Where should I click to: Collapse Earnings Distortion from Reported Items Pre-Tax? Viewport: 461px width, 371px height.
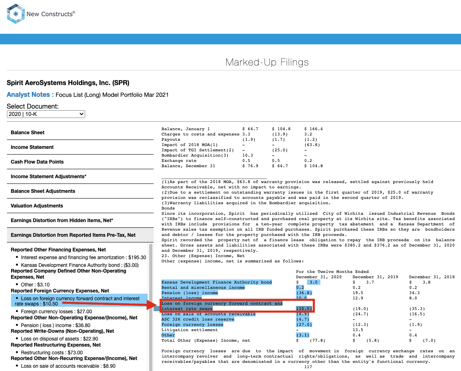click(80, 236)
